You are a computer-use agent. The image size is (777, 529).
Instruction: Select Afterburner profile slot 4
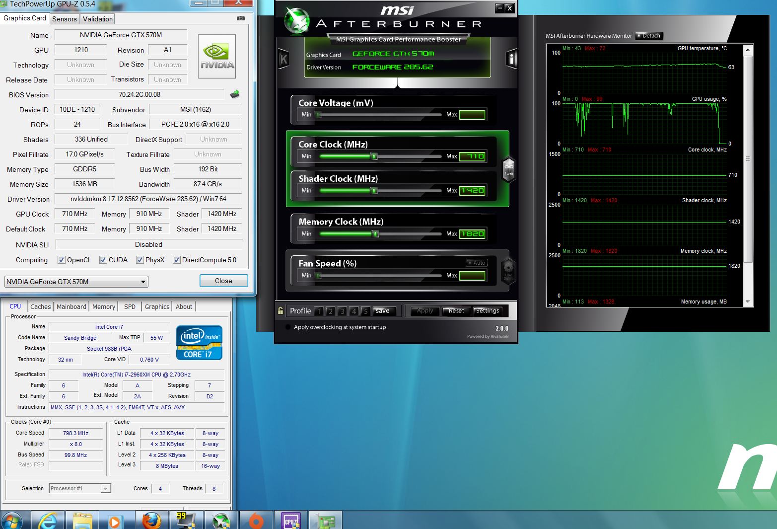pos(354,311)
